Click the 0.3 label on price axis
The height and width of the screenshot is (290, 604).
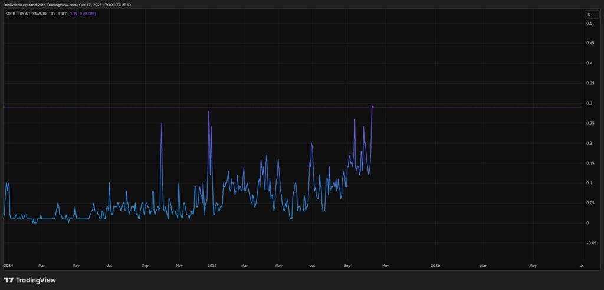pos(589,103)
